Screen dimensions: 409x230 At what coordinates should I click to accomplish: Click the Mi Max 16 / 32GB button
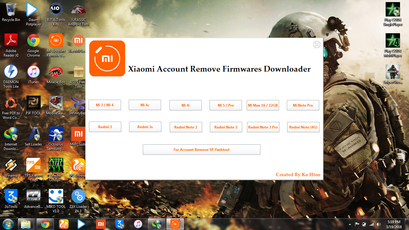pyautogui.click(x=263, y=105)
